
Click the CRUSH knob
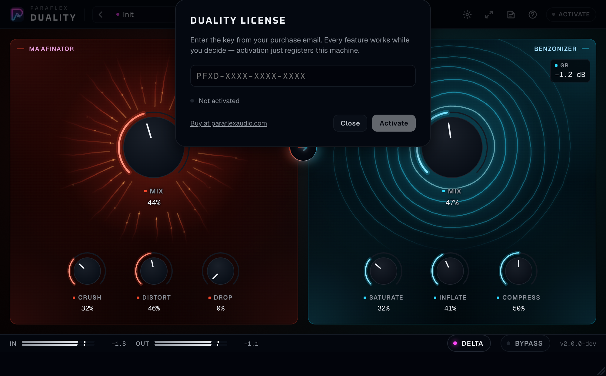click(x=87, y=271)
